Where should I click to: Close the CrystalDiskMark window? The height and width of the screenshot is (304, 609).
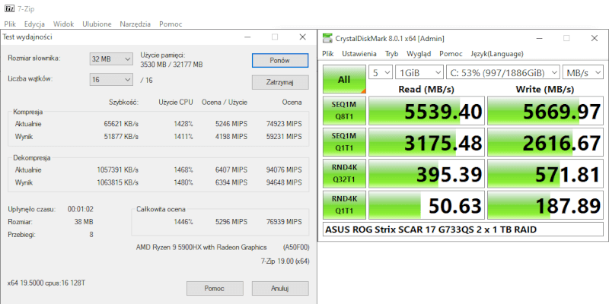[595, 38]
